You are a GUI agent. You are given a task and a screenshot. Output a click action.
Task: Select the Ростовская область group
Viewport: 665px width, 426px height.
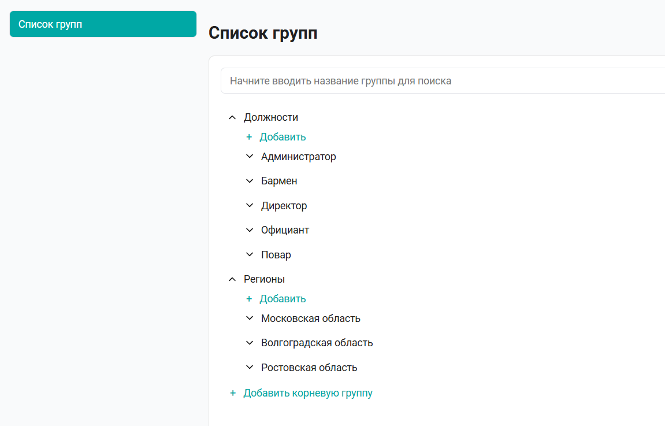[309, 368]
